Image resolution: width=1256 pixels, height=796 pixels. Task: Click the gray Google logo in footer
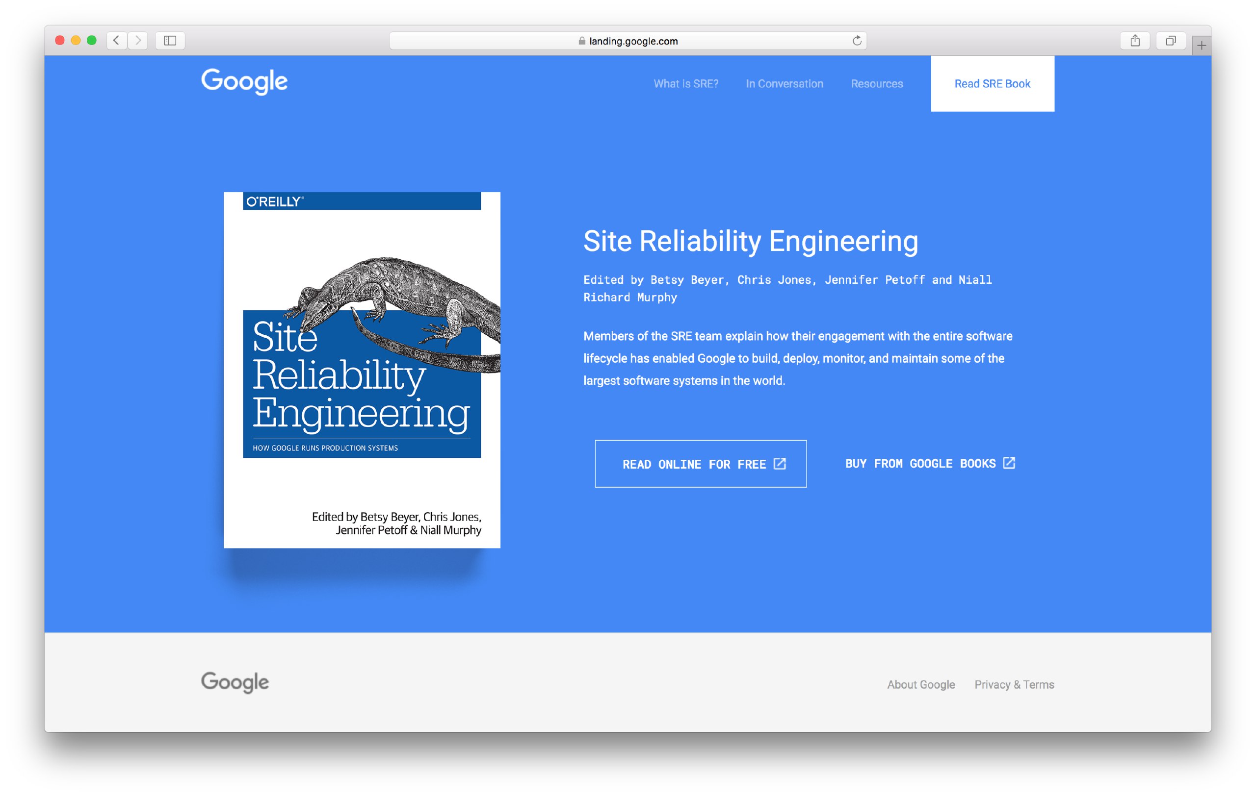(235, 682)
